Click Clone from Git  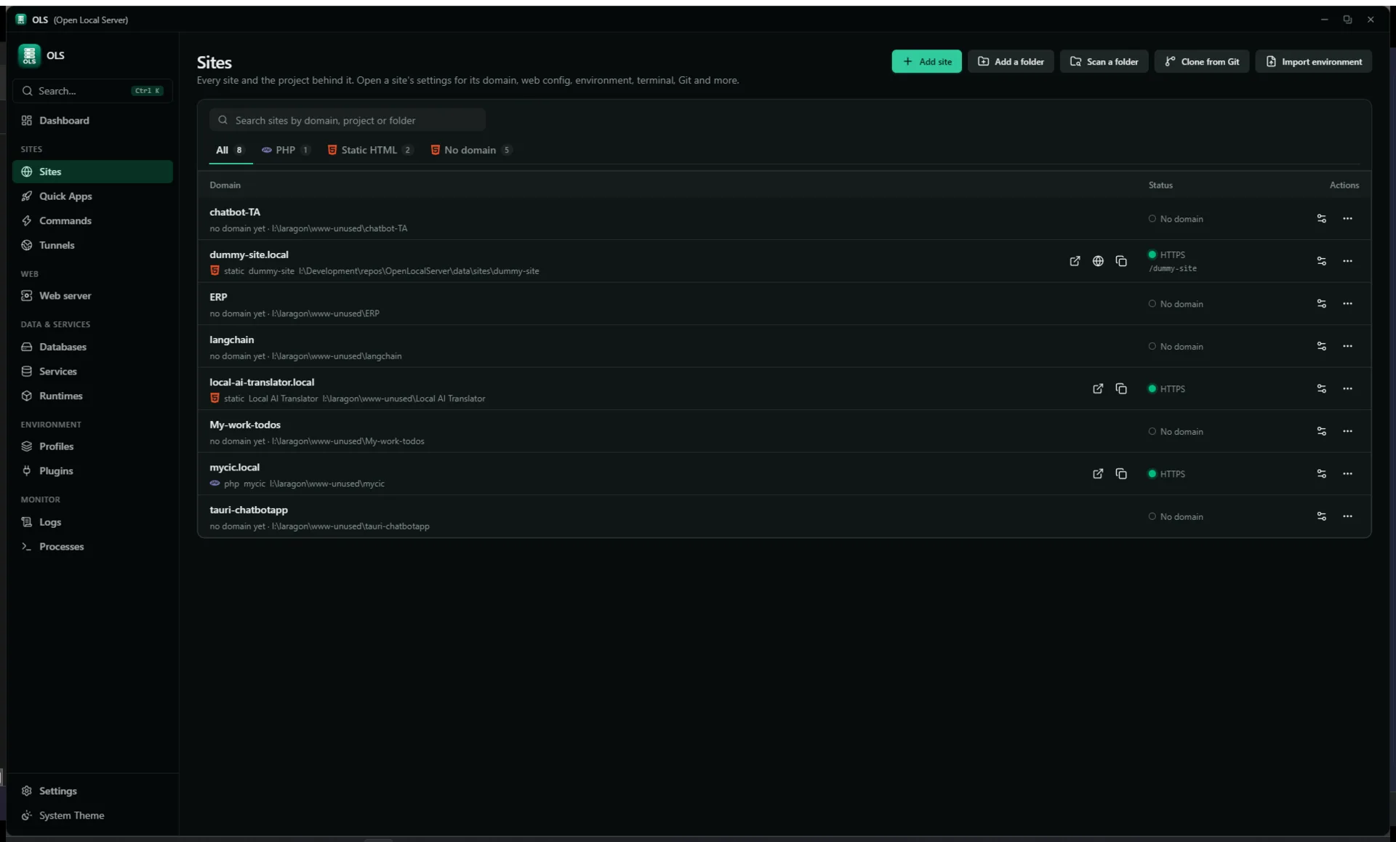point(1202,62)
